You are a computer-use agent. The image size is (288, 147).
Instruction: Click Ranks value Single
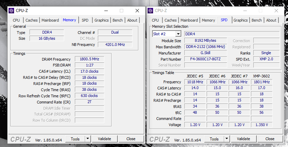click(266, 53)
